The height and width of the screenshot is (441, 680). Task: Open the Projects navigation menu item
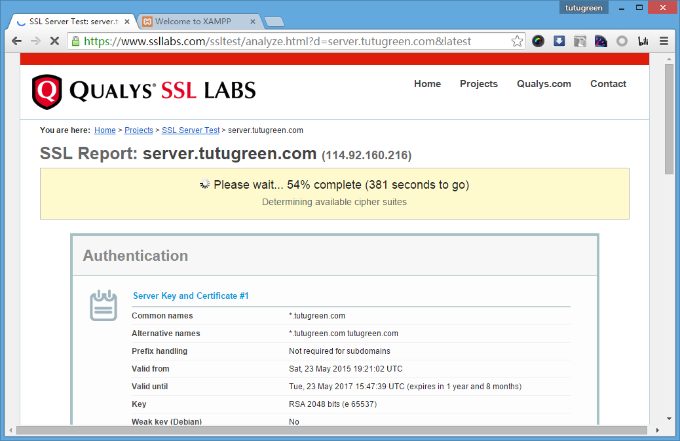[479, 84]
